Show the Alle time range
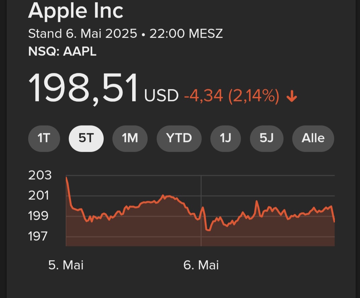This screenshot has width=360, height=298. tap(313, 138)
